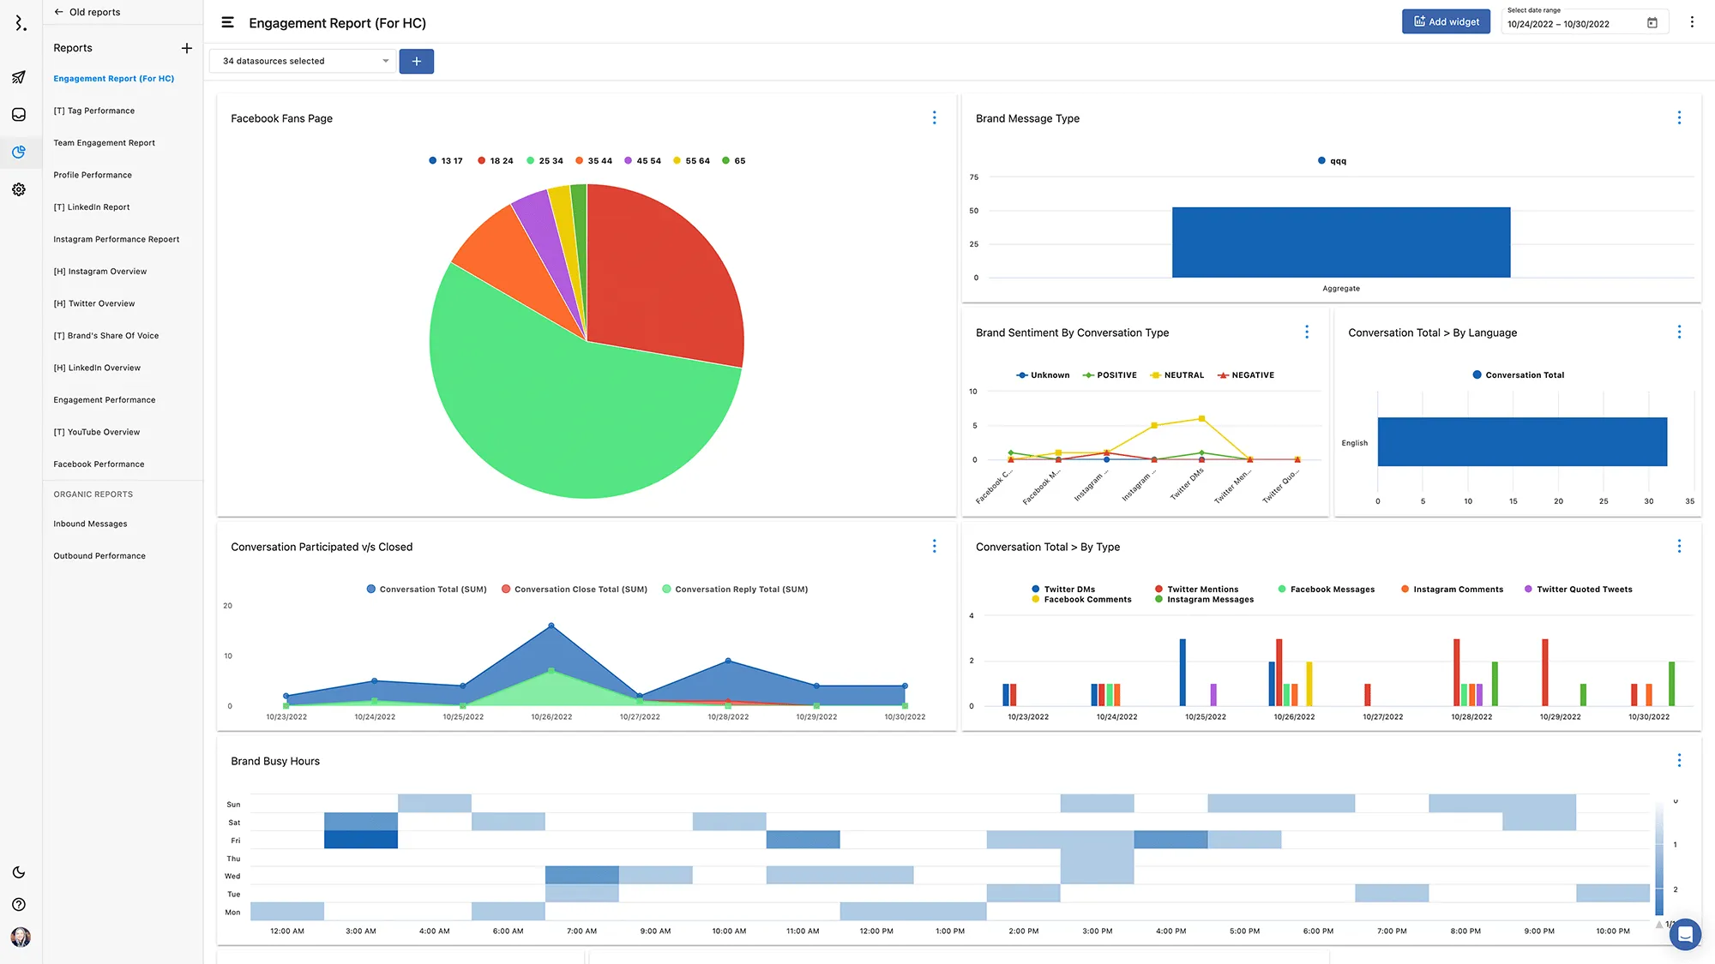Select Inbound Messages organic report
The height and width of the screenshot is (964, 1715).
point(90,524)
